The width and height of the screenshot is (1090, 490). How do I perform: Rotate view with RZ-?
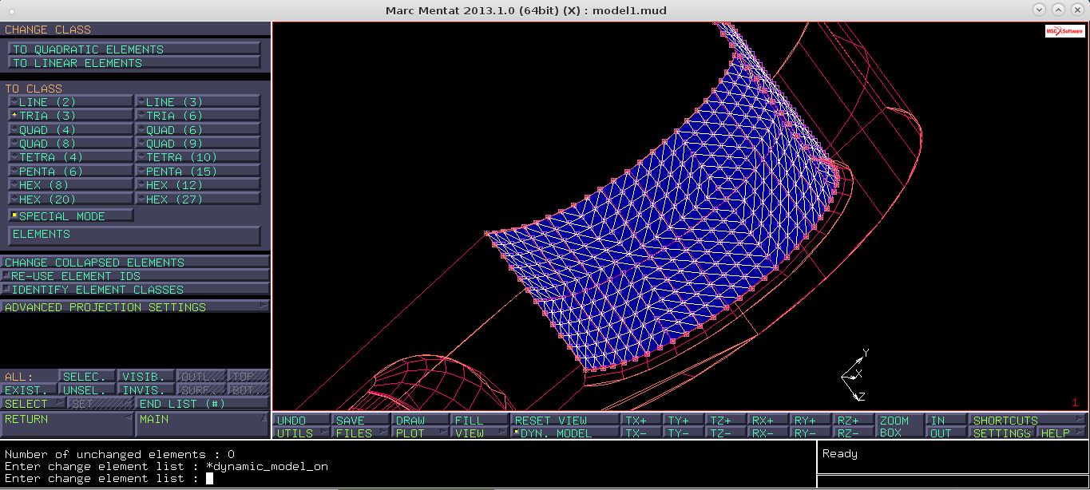[853, 433]
